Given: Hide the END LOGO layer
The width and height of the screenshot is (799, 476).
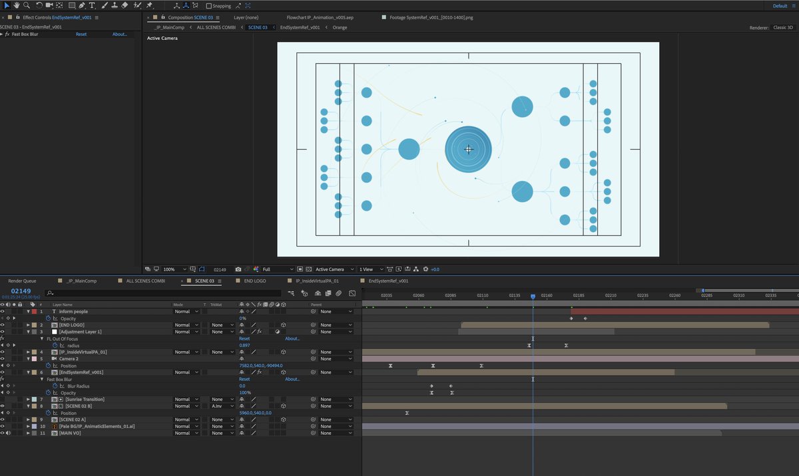Looking at the screenshot, I should click(3, 325).
